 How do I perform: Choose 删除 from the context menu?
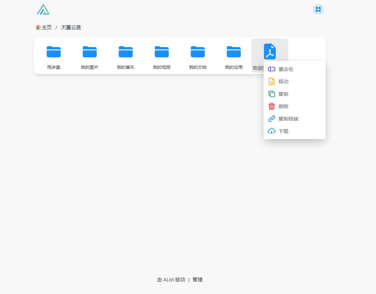click(295, 106)
